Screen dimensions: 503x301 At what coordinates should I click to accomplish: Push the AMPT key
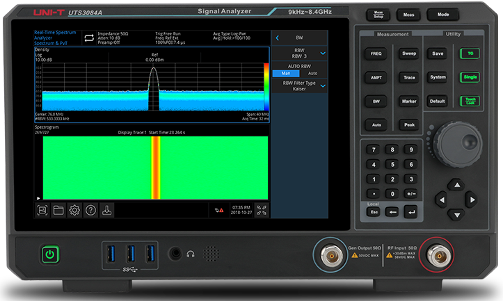pos(376,78)
